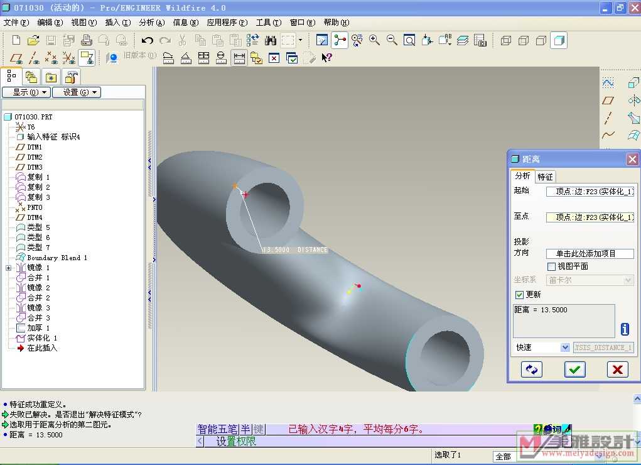Click the Context help pointer icon
The height and width of the screenshot is (465, 641).
tap(326, 58)
